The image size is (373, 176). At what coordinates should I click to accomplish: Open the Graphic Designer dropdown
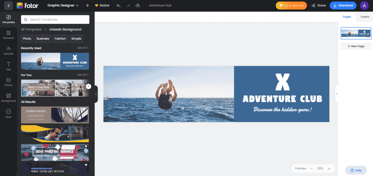click(63, 5)
